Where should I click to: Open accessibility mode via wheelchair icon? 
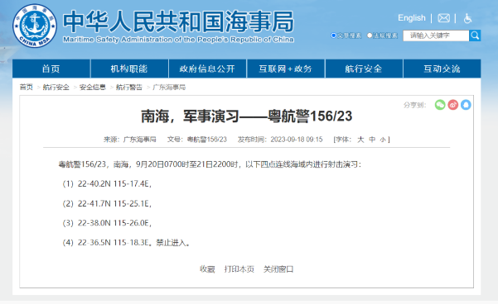(467, 18)
